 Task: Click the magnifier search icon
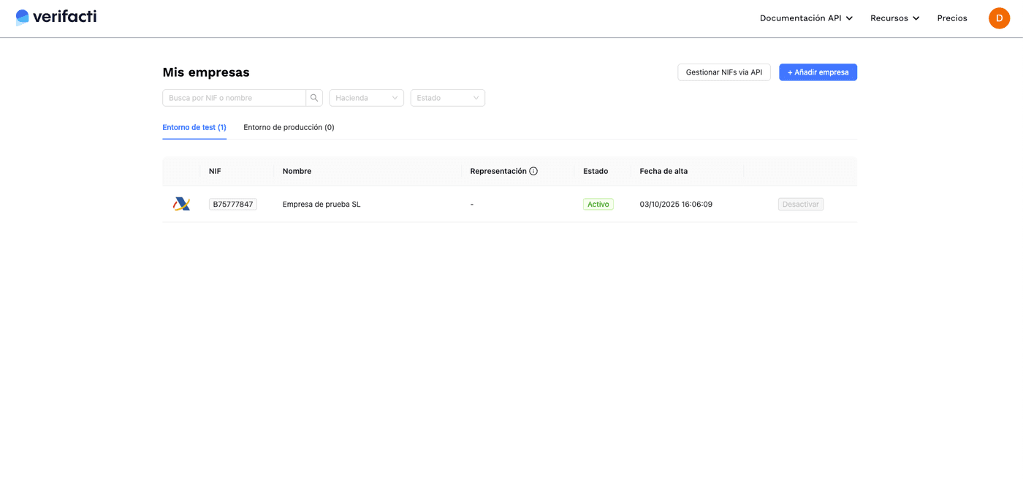314,98
